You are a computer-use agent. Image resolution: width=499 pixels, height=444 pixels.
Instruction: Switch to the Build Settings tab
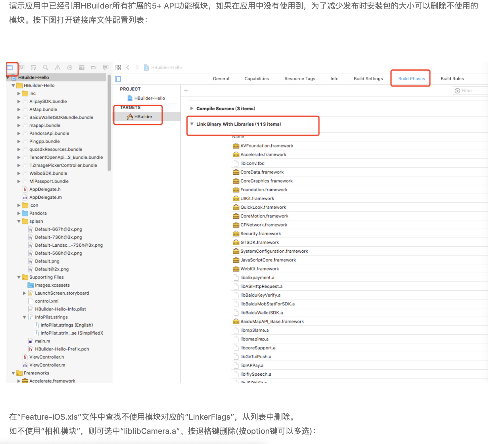[368, 79]
